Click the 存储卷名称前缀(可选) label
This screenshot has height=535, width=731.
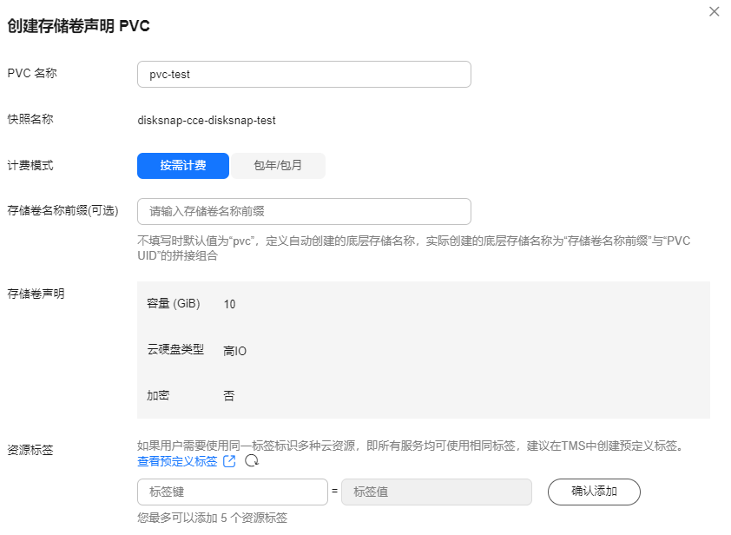[x=63, y=211]
